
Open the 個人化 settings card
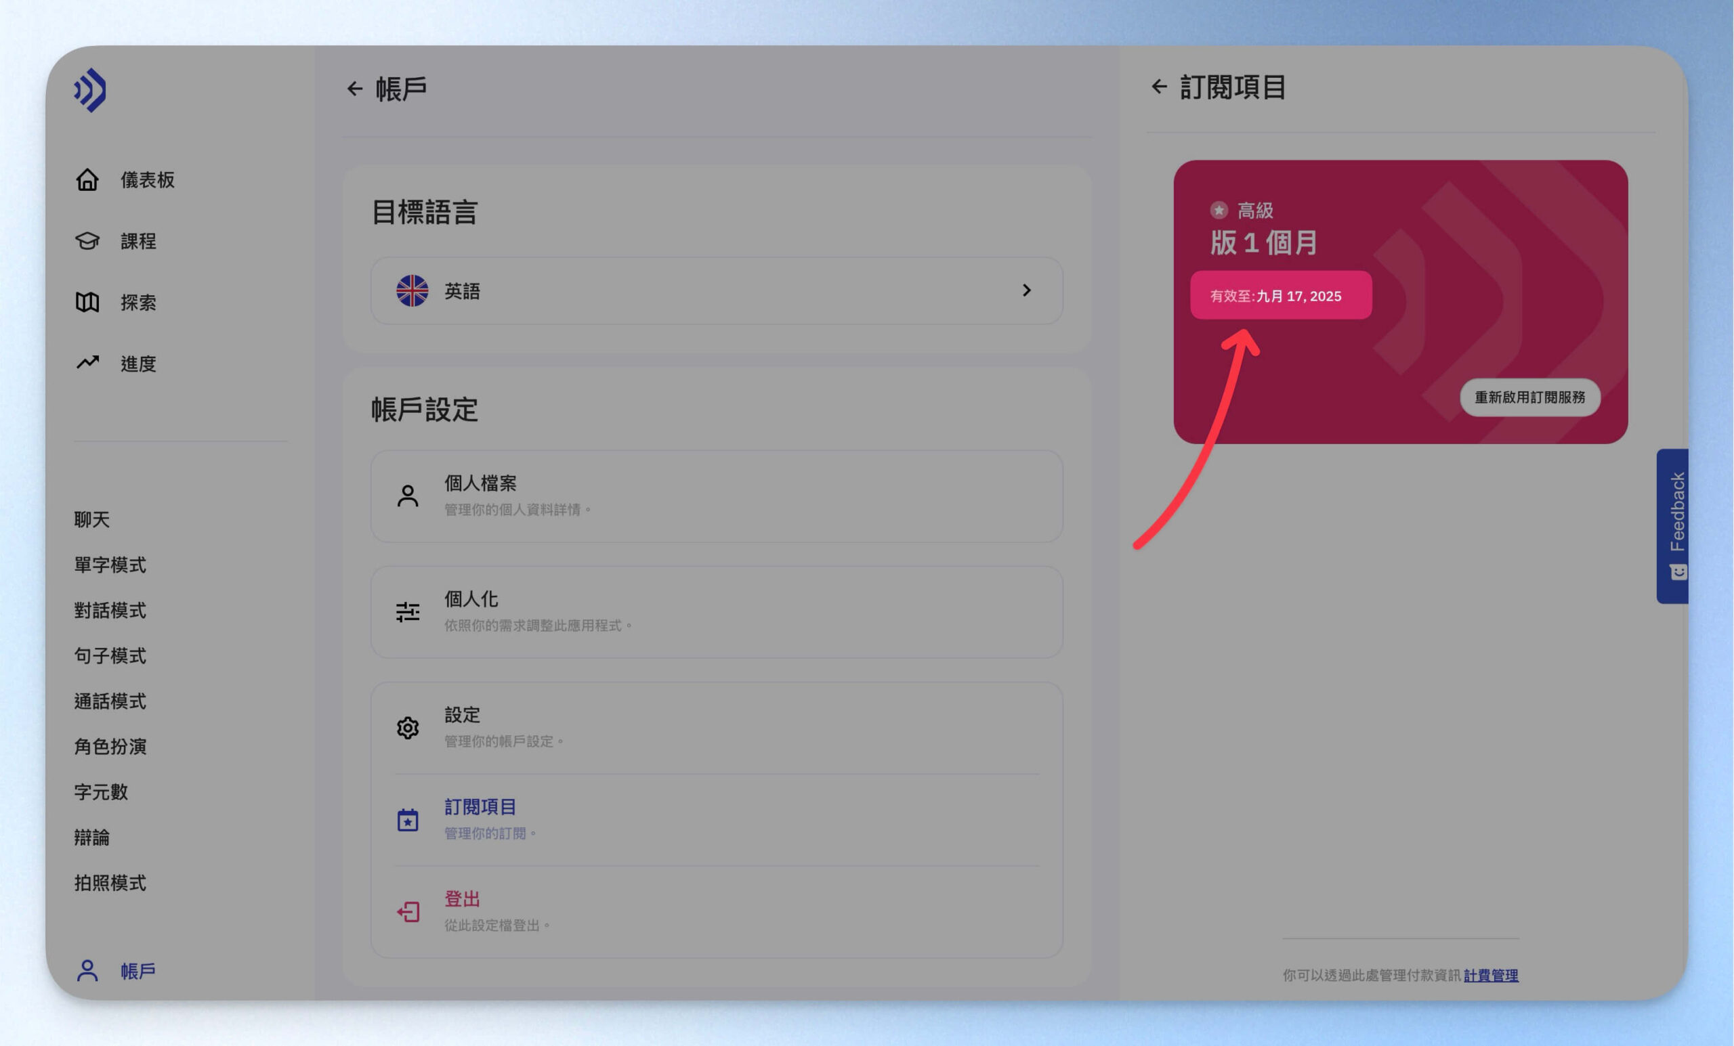717,612
